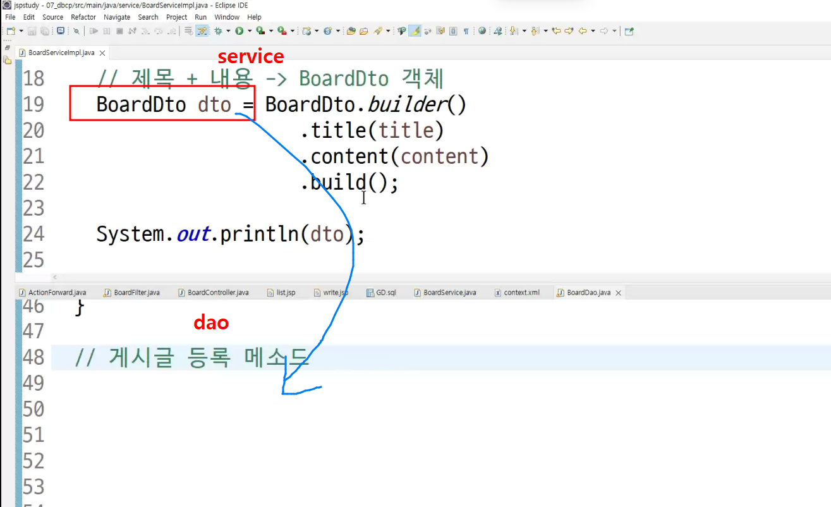Open a new file with the New icon
This screenshot has height=507, width=831.
pos(11,30)
